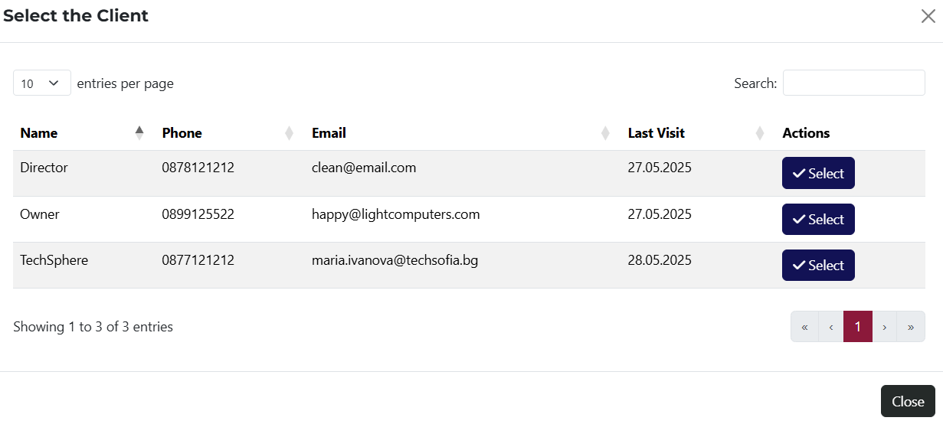
Task: Go to next page arrow
Action: pyautogui.click(x=885, y=327)
